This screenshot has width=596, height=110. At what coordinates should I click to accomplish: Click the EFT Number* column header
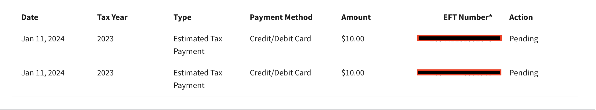tap(467, 17)
